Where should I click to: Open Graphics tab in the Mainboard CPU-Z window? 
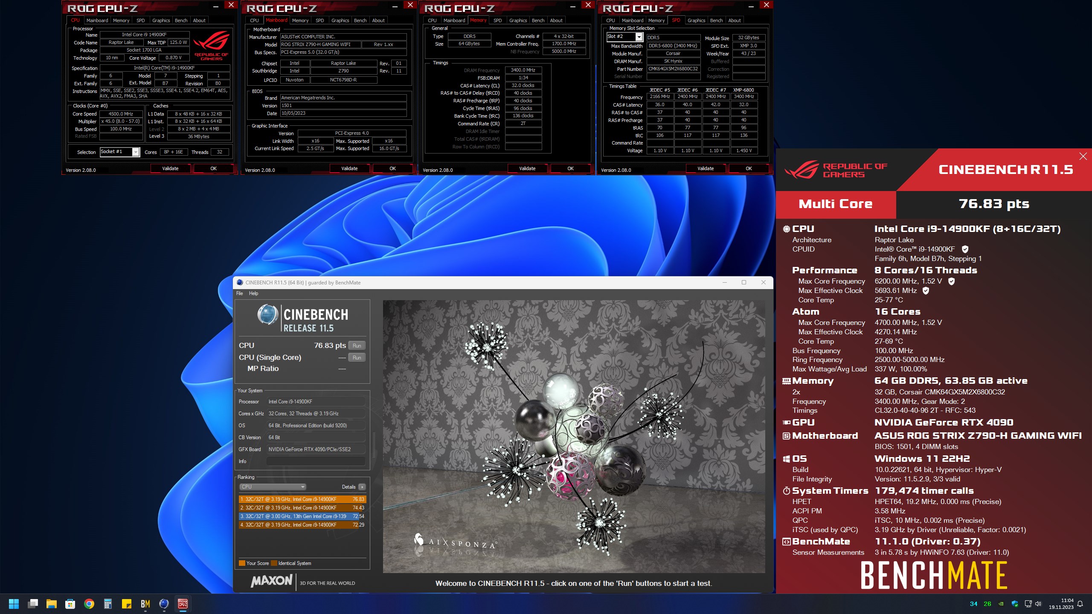pos(340,20)
